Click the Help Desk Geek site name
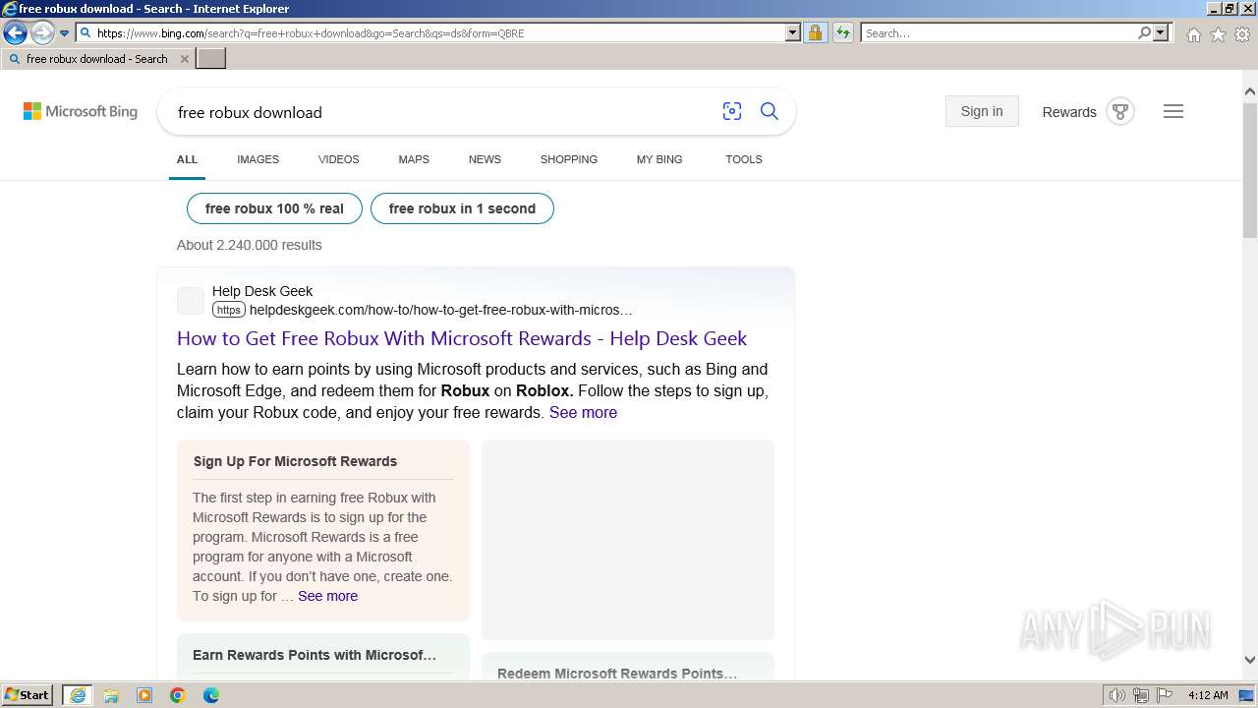 (262, 291)
